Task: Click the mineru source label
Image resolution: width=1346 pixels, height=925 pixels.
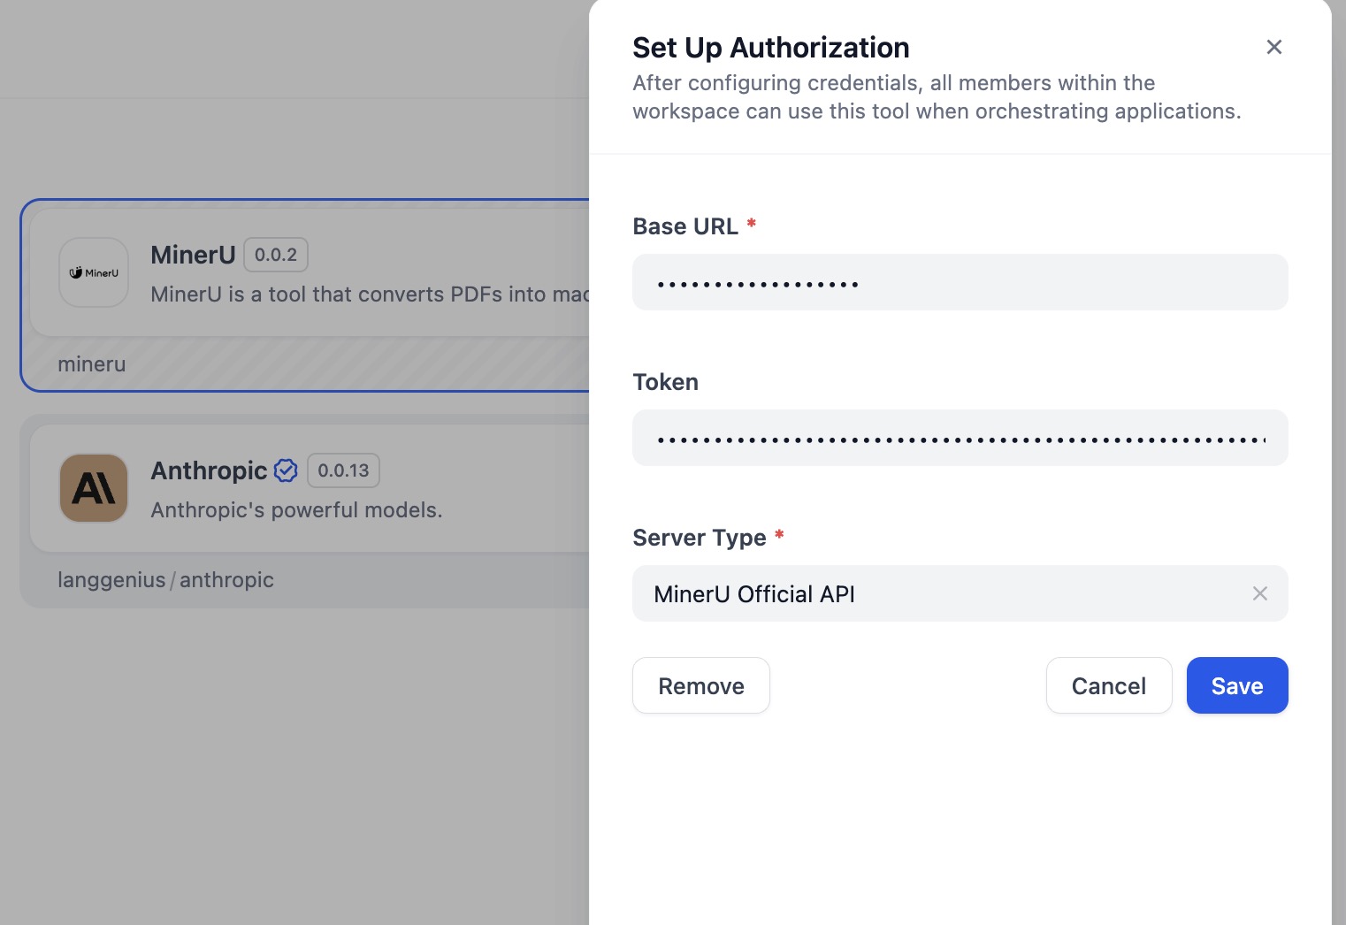Action: point(92,364)
